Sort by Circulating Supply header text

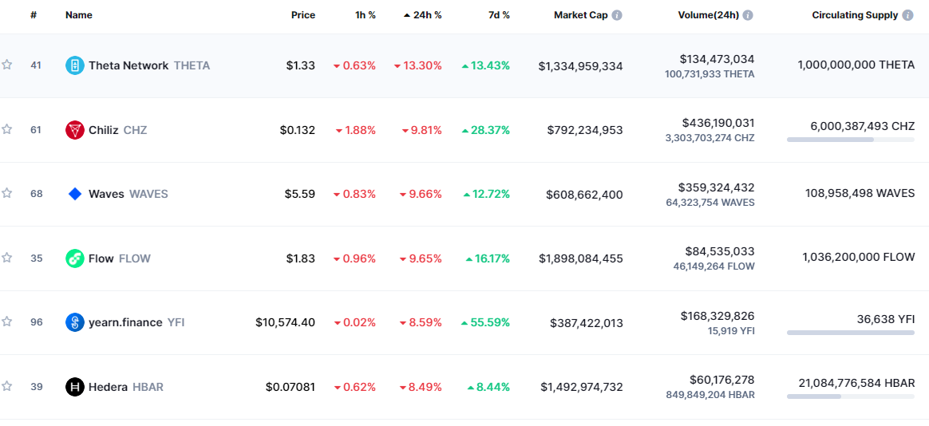(855, 15)
